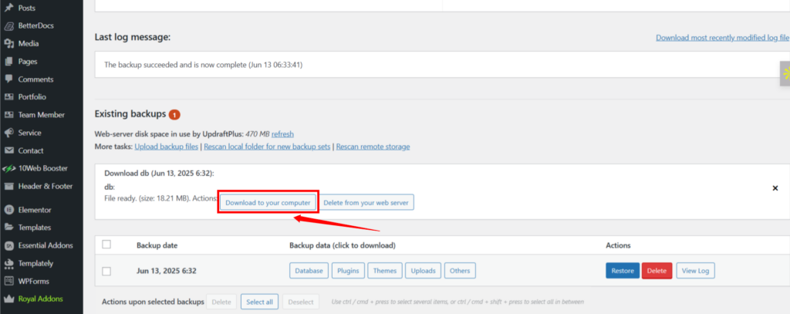
Task: Open the 10Web Booster menu item
Action: point(43,168)
